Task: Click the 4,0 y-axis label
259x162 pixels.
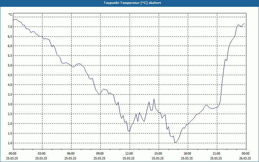Action: coord(10,85)
